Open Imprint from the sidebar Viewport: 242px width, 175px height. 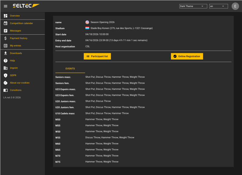coord(14,68)
